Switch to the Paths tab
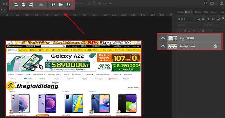This screenshot has height=118, width=225. click(x=205, y=12)
